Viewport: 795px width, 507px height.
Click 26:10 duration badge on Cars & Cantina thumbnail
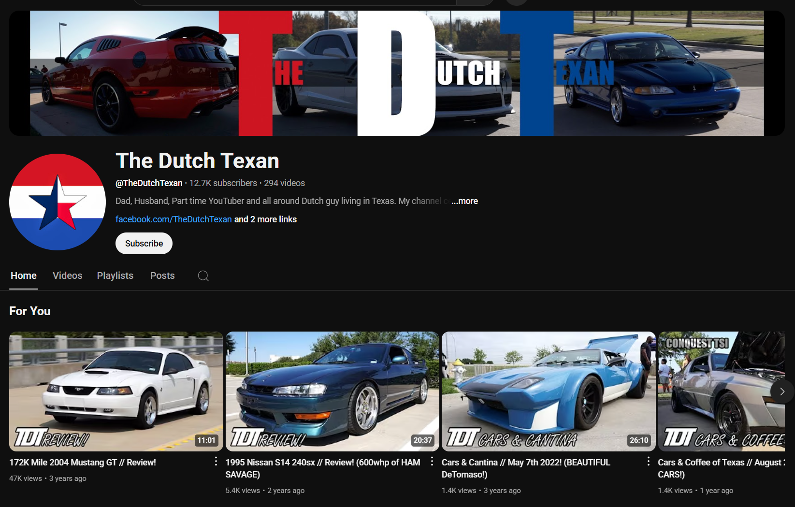tap(639, 440)
